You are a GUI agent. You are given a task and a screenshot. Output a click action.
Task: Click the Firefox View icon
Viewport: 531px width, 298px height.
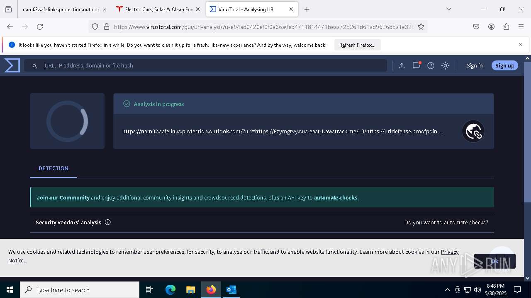(8, 9)
